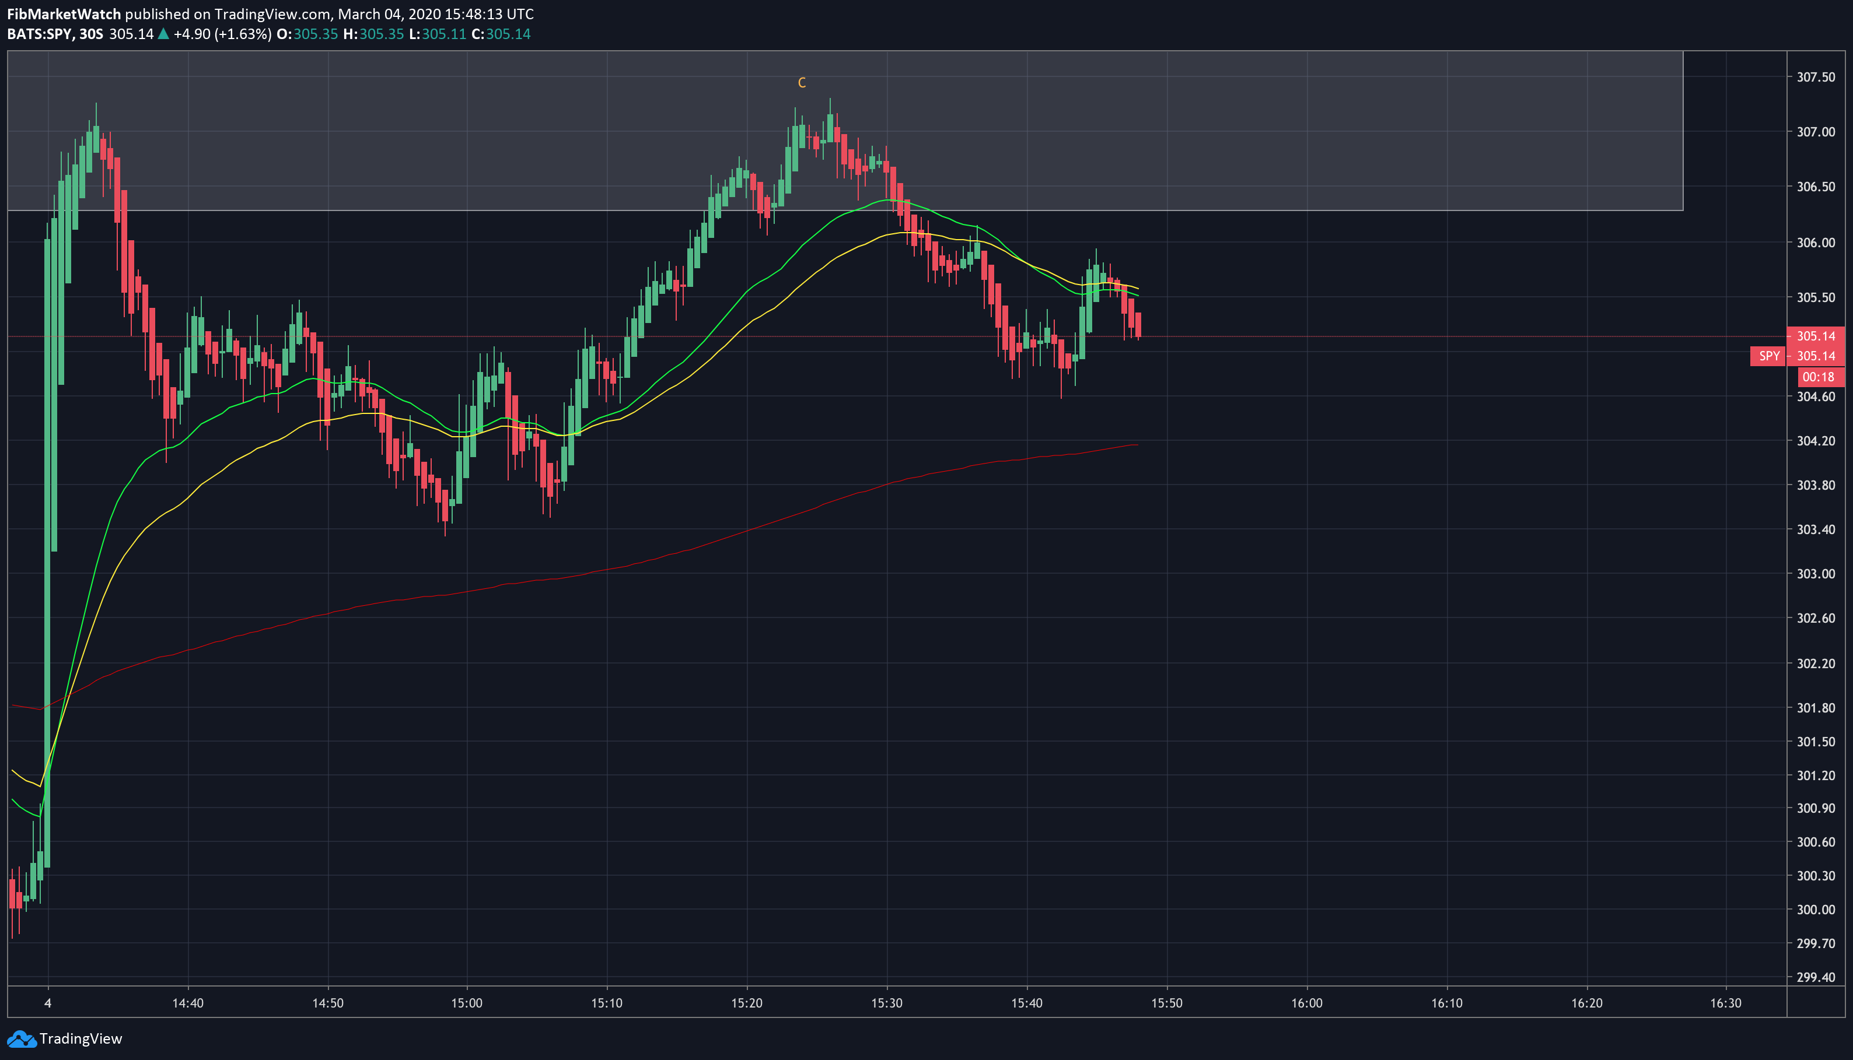Click the 15:20 time axis label

747,1003
